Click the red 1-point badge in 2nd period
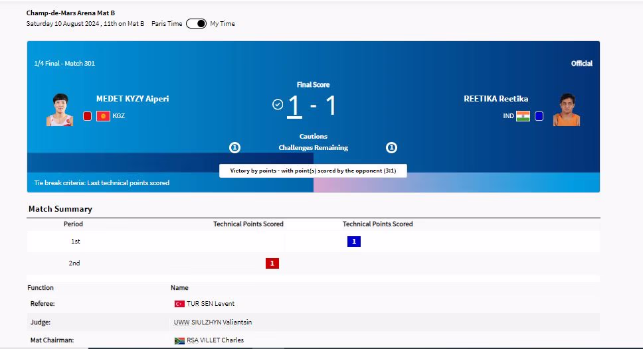Image resolution: width=643 pixels, height=349 pixels. tap(272, 263)
